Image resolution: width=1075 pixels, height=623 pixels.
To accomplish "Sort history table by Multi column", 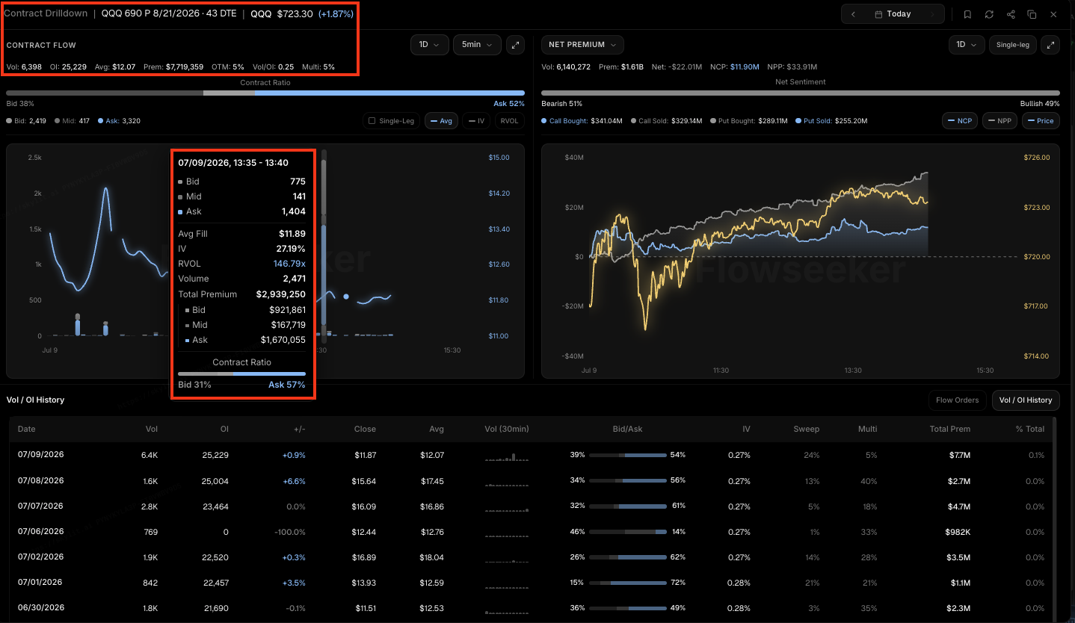I will pyautogui.click(x=868, y=430).
